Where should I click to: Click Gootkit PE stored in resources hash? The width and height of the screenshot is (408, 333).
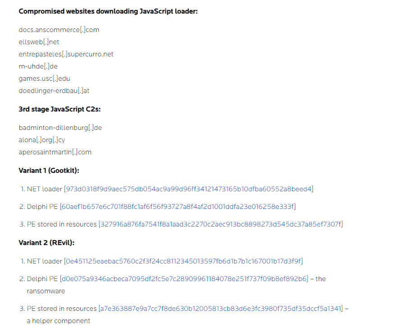[x=220, y=224]
